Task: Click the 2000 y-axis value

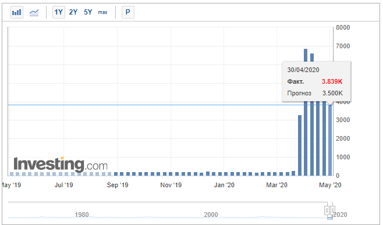Action: pos(343,138)
